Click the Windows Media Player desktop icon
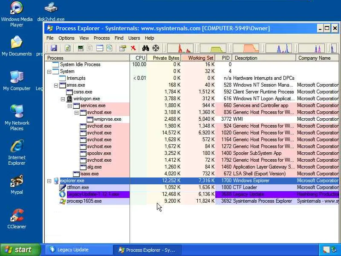The height and width of the screenshot is (256, 341). tap(17, 15)
